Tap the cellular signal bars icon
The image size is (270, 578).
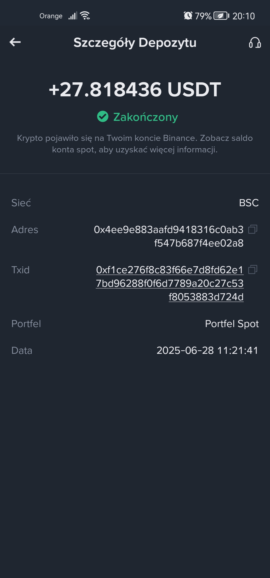click(73, 16)
